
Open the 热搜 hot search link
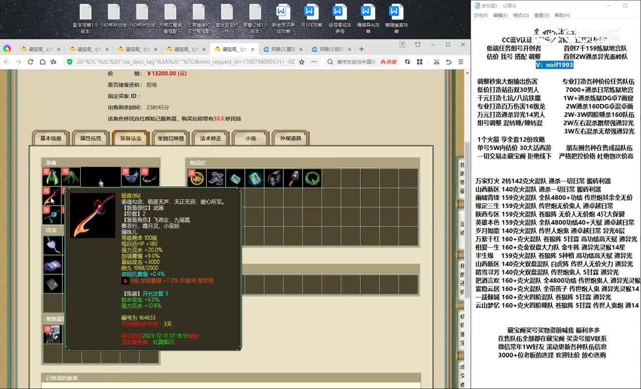click(x=389, y=62)
